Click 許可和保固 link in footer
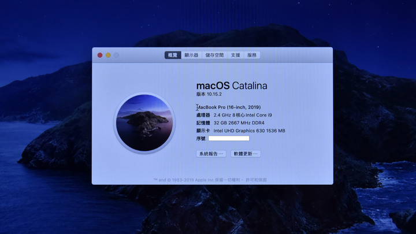The width and height of the screenshot is (416, 234). click(257, 180)
